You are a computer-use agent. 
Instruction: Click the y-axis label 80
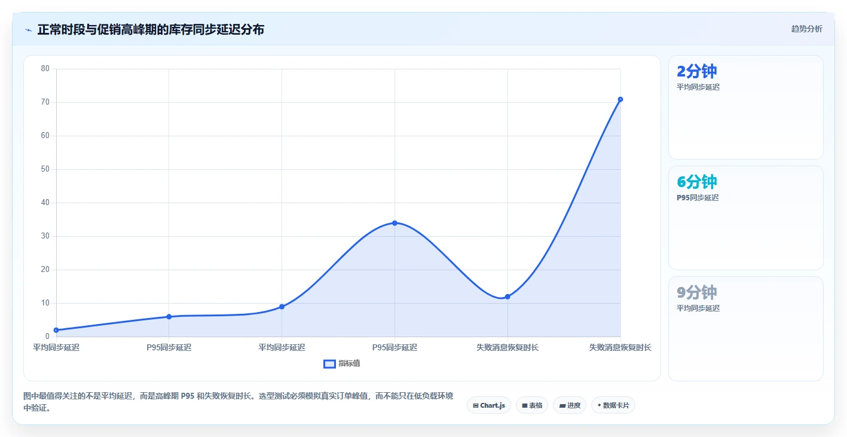pos(45,69)
